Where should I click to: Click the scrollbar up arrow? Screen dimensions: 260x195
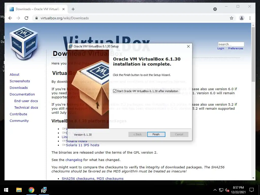point(253,25)
